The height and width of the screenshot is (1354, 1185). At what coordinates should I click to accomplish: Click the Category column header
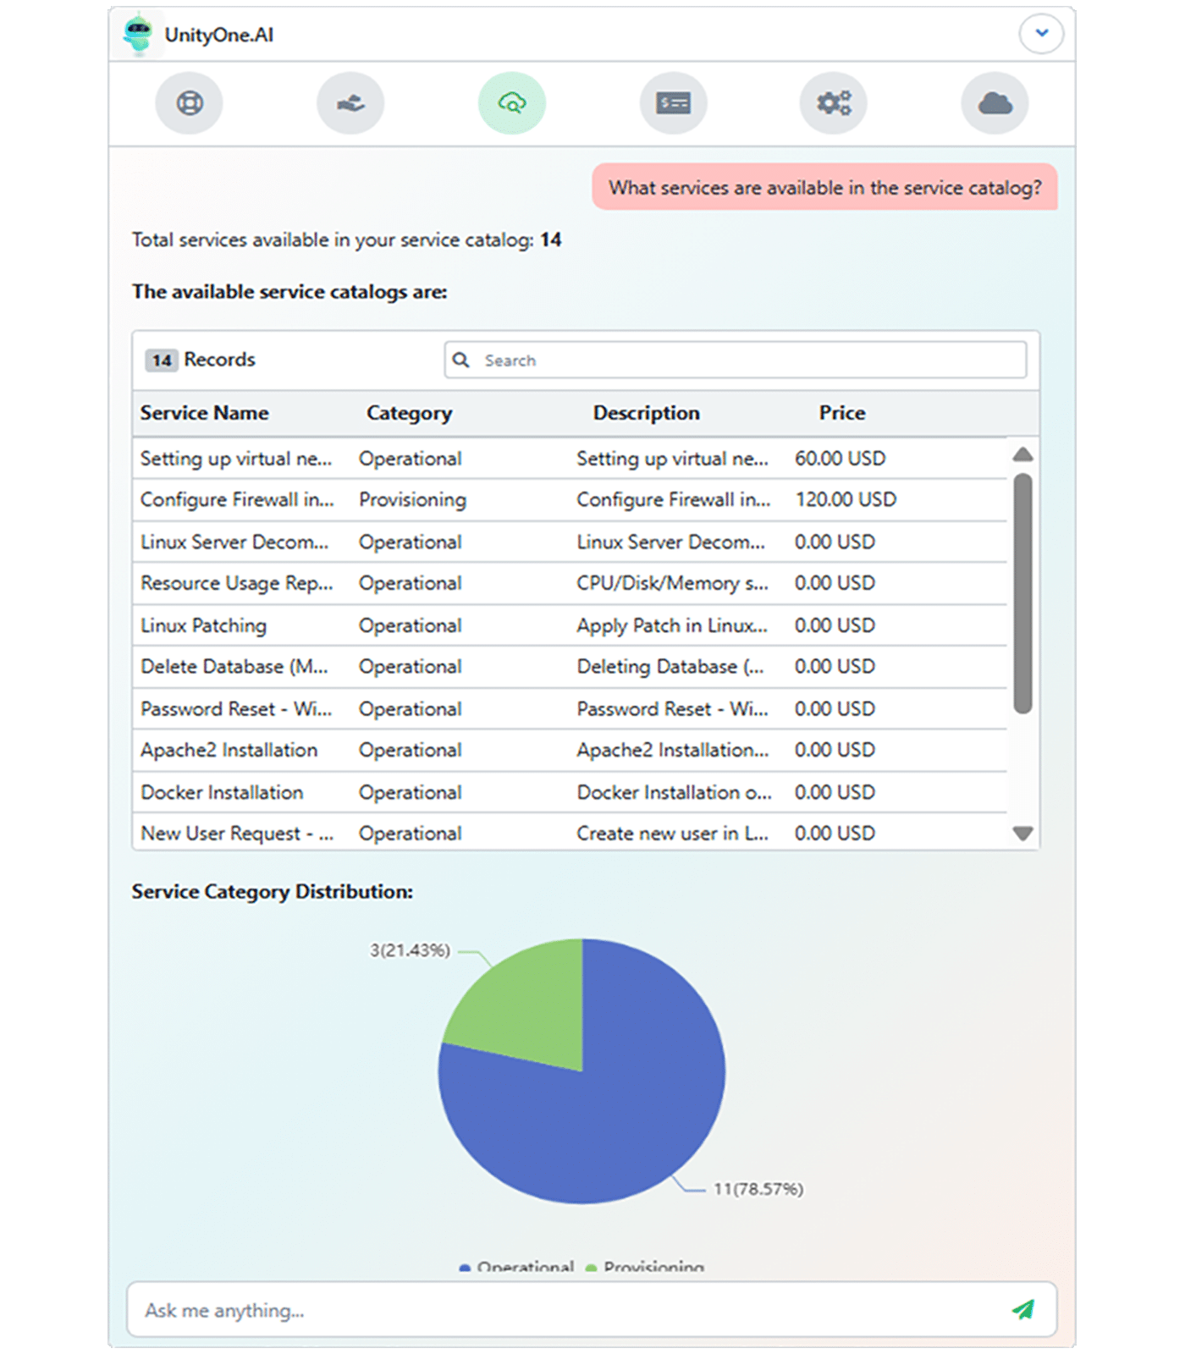(x=409, y=413)
